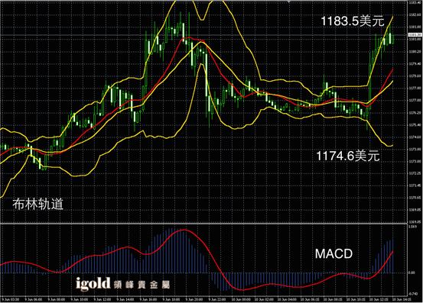Click the 領峰貴金屬 brand text
This screenshot has height=303, width=423.
(142, 285)
